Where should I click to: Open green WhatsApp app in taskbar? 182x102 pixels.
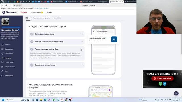53,100
